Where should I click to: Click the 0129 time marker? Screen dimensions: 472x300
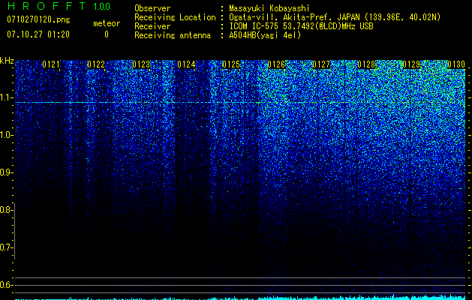tap(411, 64)
